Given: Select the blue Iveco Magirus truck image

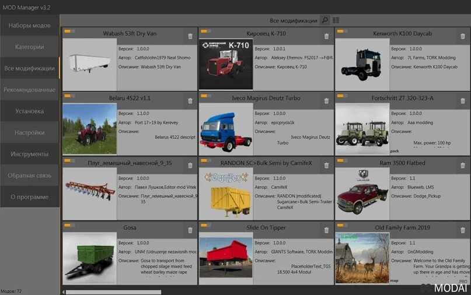Looking at the screenshot, I should pos(226,129).
